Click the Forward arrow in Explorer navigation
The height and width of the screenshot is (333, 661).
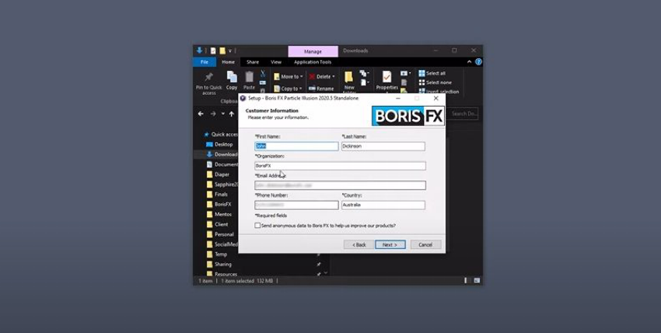click(x=213, y=114)
